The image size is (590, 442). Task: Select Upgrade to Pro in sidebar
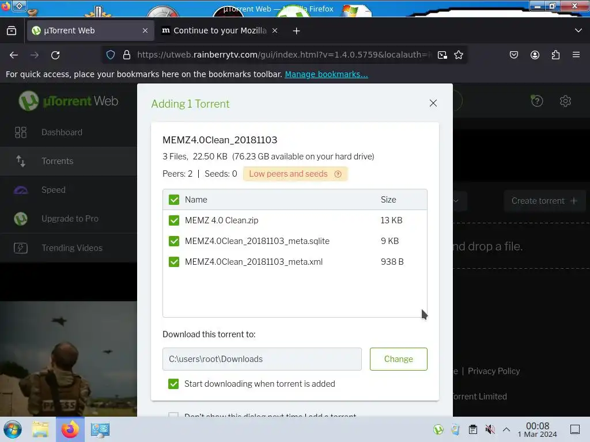(x=68, y=219)
